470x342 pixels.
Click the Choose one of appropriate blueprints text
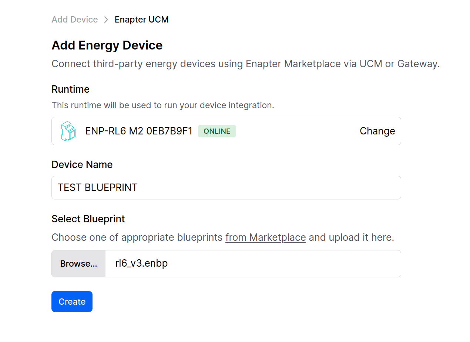pyautogui.click(x=138, y=237)
